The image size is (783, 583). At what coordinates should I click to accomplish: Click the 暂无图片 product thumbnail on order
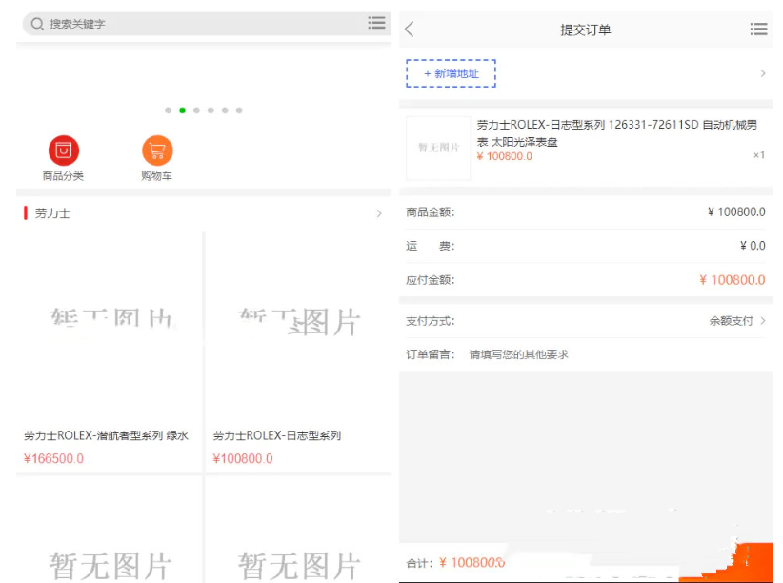(x=438, y=149)
